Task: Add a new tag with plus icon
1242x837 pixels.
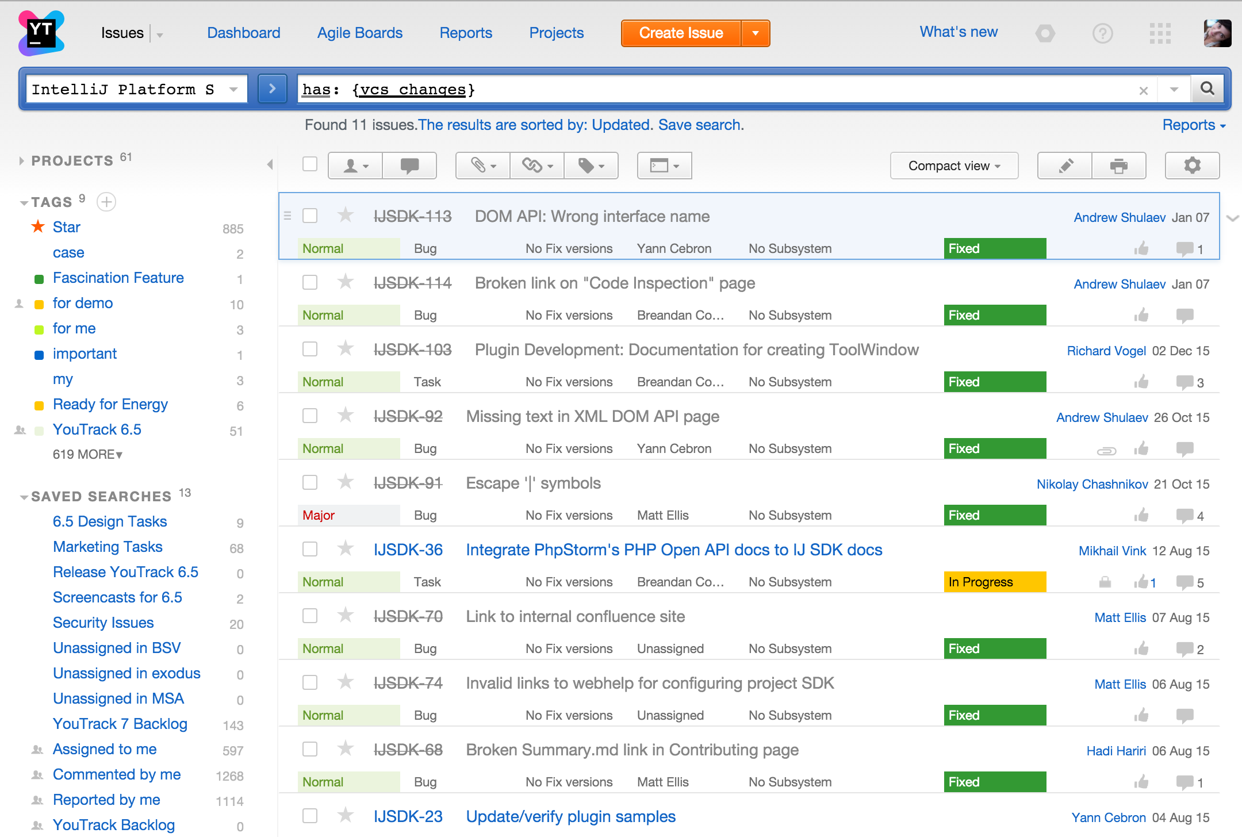Action: 106,202
